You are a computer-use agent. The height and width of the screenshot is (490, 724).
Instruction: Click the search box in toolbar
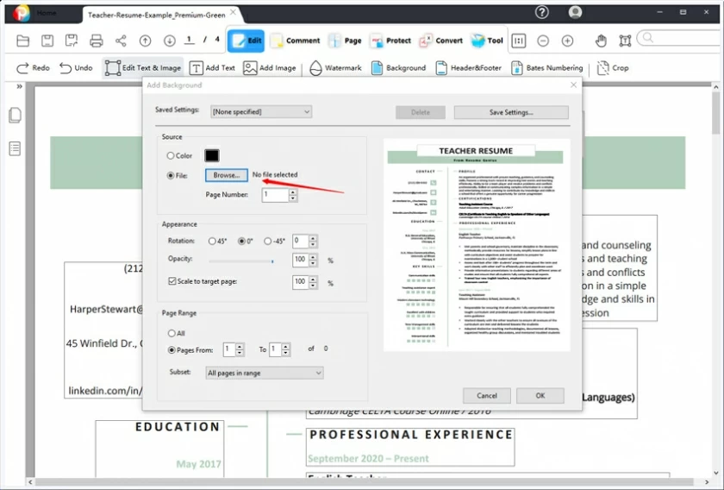point(681,37)
